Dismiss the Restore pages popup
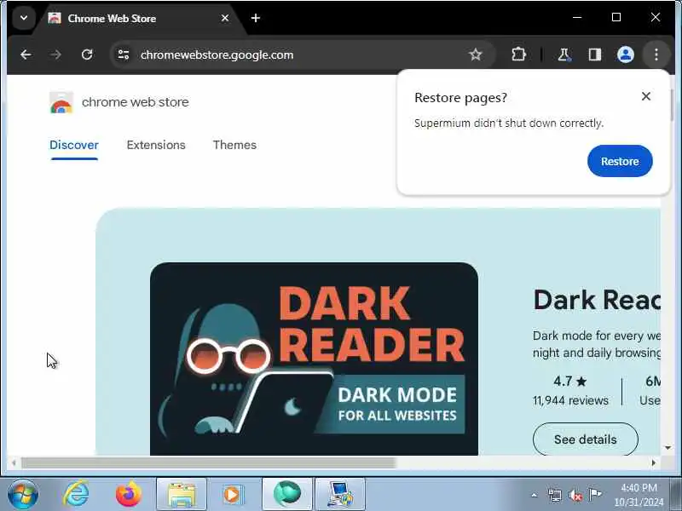682x511 pixels. [646, 96]
